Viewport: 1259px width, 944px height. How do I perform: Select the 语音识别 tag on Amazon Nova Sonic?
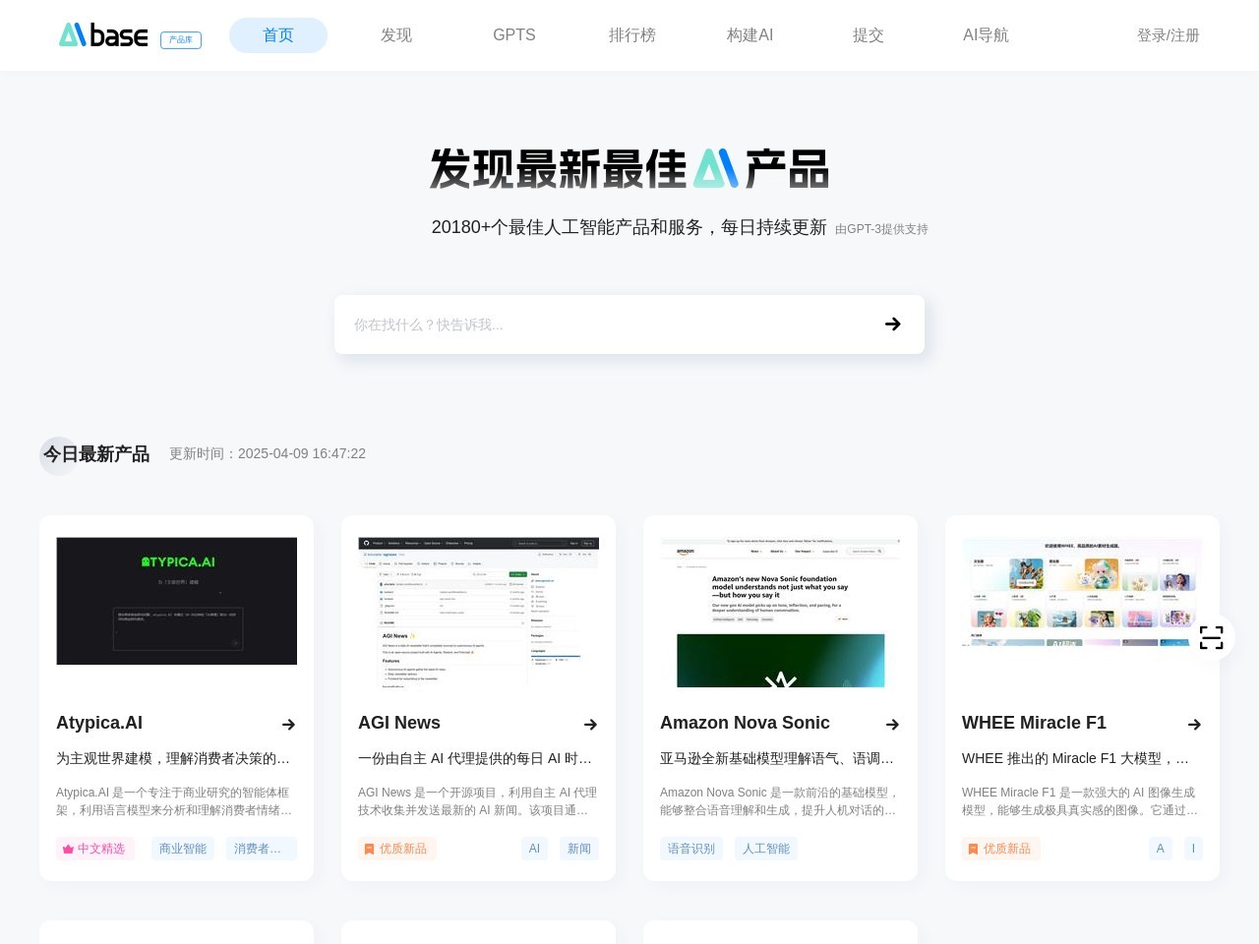(691, 849)
